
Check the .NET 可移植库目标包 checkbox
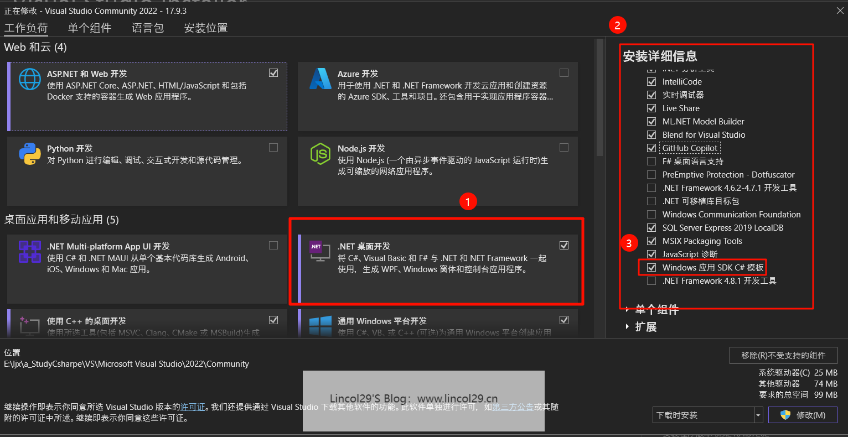coord(651,201)
